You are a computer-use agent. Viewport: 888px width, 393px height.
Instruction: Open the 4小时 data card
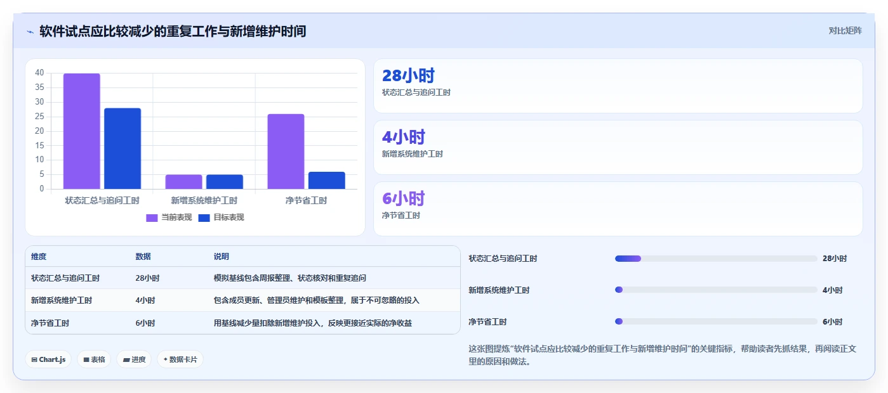[x=618, y=147]
